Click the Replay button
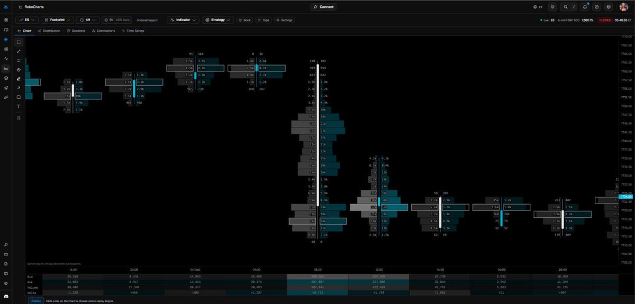 pyautogui.click(x=36, y=300)
